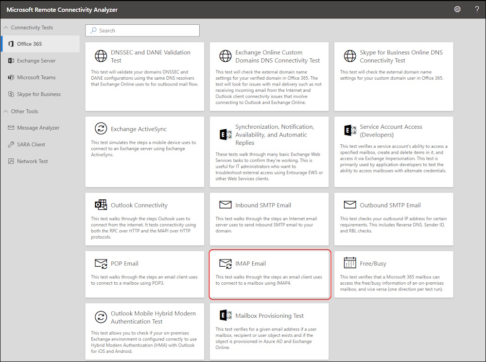Click the Skype for Business sidebar icon
This screenshot has width=486, height=362.
tap(11, 94)
